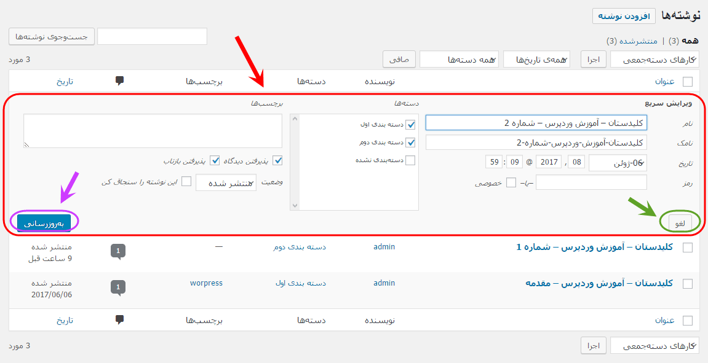Open the وضعیت status dropdown منتشر شده
The width and height of the screenshot is (708, 363).
click(226, 182)
